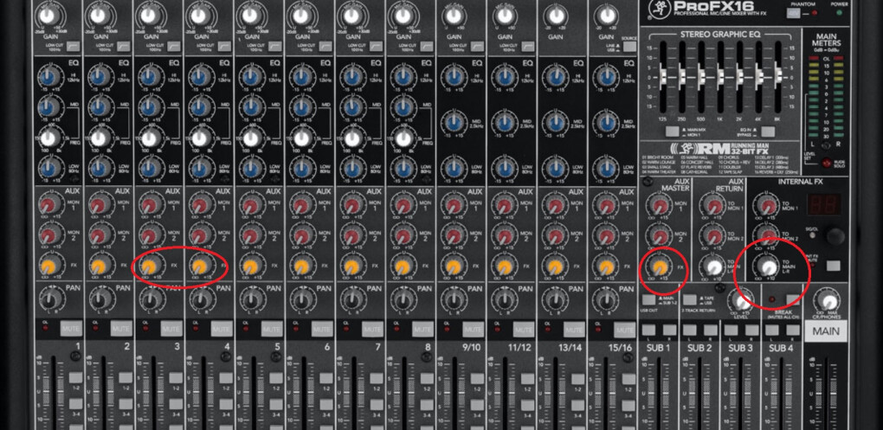This screenshot has width=883, height=430.
Task: Toggle the MAIN MIX / MON 1 EQ switch
Action: (x=673, y=132)
